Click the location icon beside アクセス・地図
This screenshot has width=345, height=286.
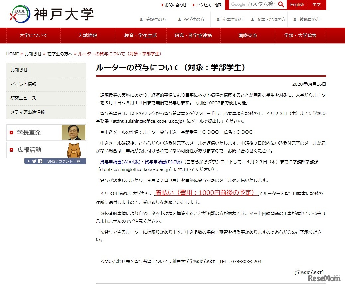click(194, 5)
